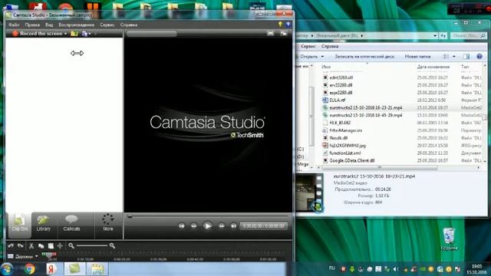Image resolution: width=491 pixels, height=276 pixels.
Task: Click the Открыть button in Explorer
Action: (x=308, y=57)
